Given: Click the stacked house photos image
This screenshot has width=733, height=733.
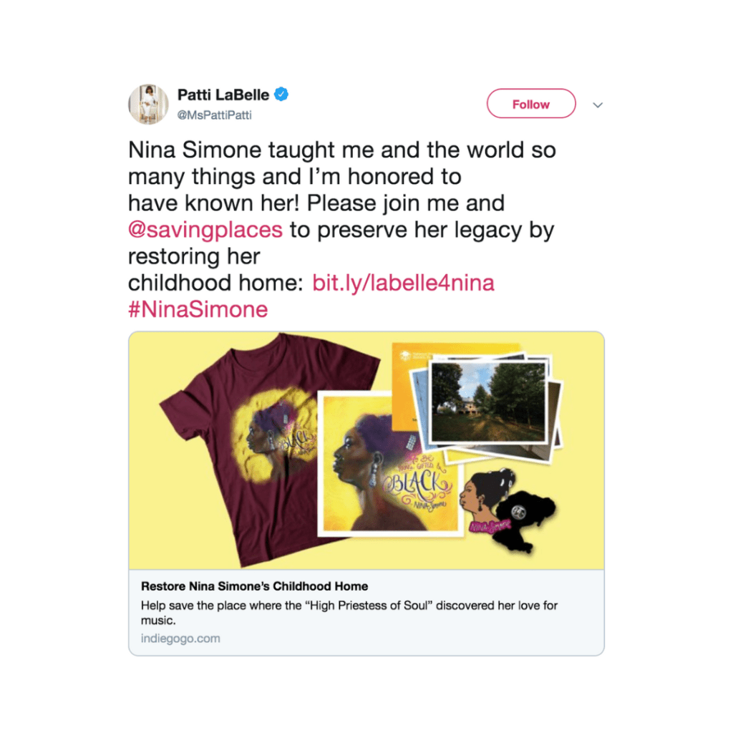Looking at the screenshot, I should (x=486, y=407).
